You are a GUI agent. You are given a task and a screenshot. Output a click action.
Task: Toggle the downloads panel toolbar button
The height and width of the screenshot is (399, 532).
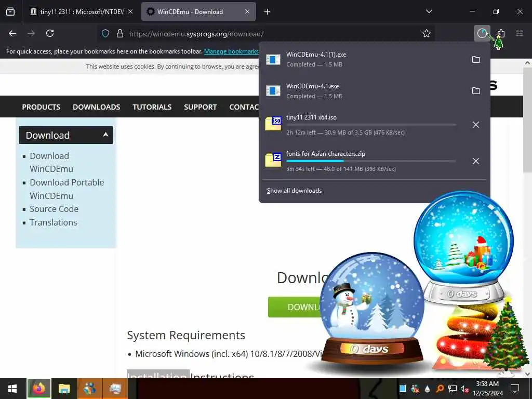(x=482, y=33)
